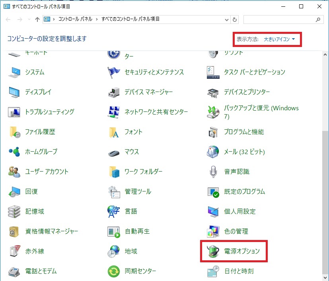Click the 電話とモデム phone icon
329x281 pixels.
(x=14, y=271)
